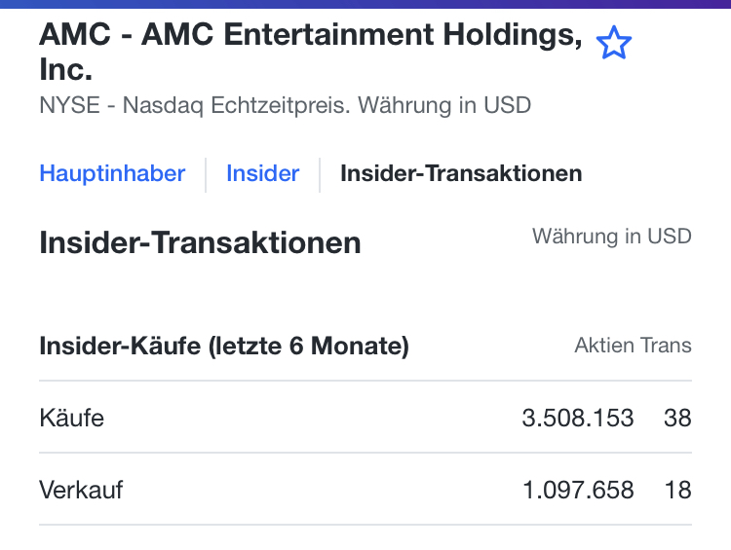Select the Käufe row label

pos(71,418)
